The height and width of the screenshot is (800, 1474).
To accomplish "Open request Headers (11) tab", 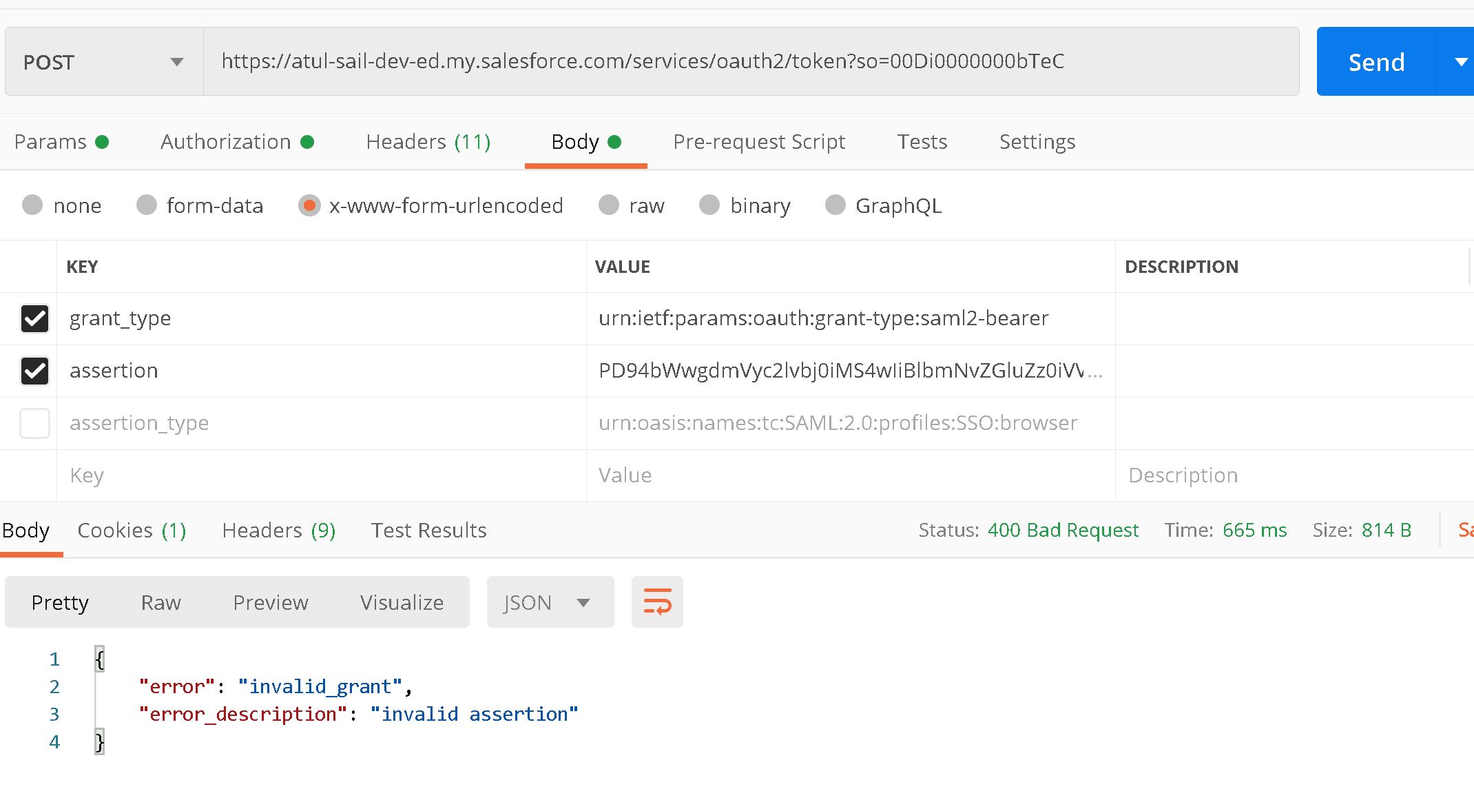I will point(428,142).
